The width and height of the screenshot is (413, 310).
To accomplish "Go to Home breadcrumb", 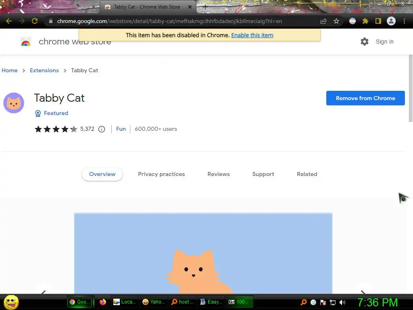I will click(x=10, y=70).
